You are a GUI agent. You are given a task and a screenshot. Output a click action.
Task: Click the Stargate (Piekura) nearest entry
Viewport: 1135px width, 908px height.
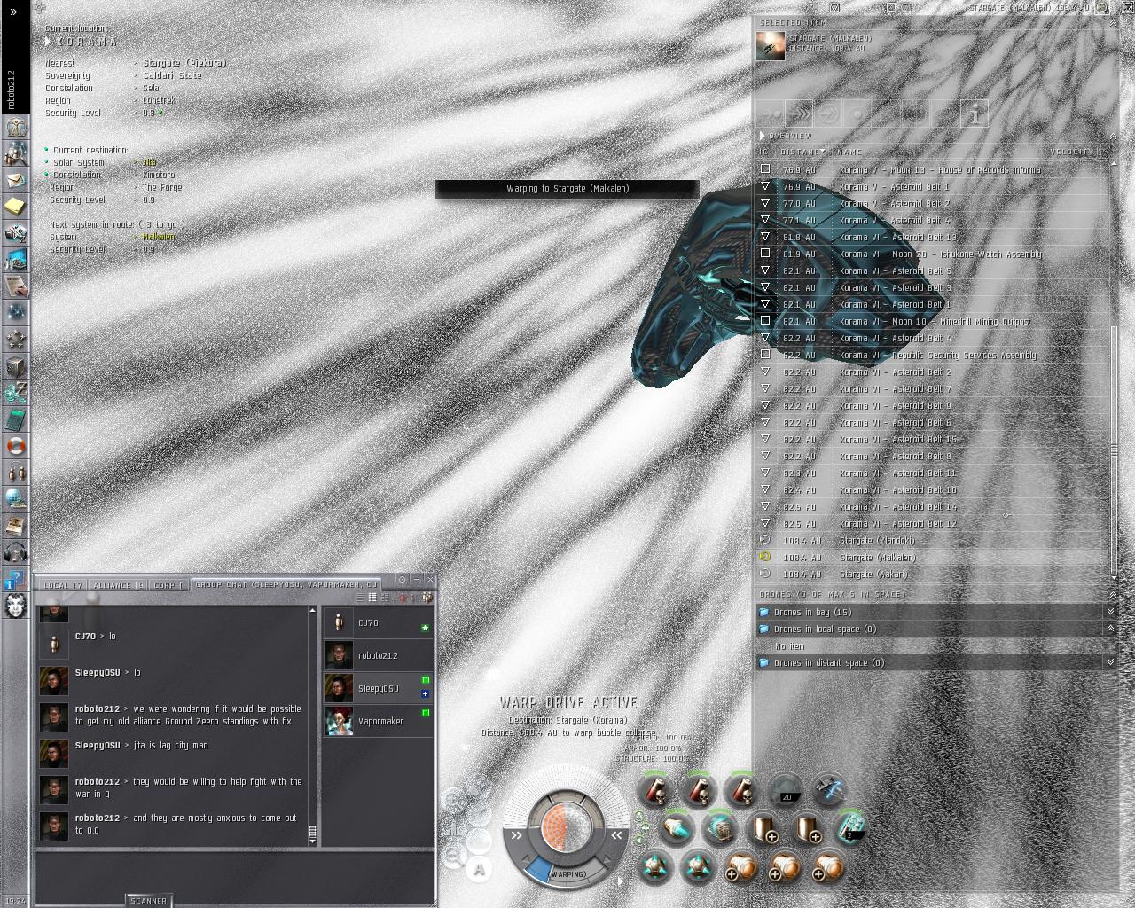[184, 63]
